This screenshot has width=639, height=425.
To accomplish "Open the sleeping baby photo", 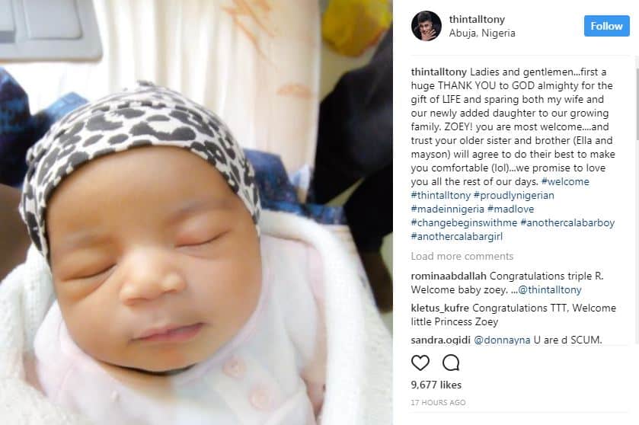I will 196,212.
